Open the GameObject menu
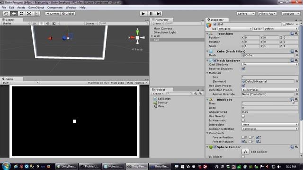This screenshot has width=303, height=170. click(x=36, y=8)
